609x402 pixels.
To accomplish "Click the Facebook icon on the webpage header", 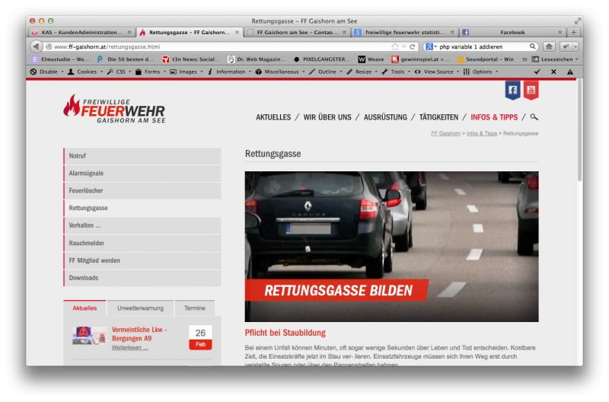I will (x=512, y=90).
